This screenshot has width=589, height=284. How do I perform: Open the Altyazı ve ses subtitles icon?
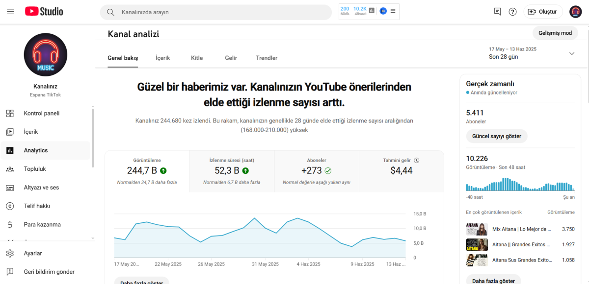click(10, 188)
